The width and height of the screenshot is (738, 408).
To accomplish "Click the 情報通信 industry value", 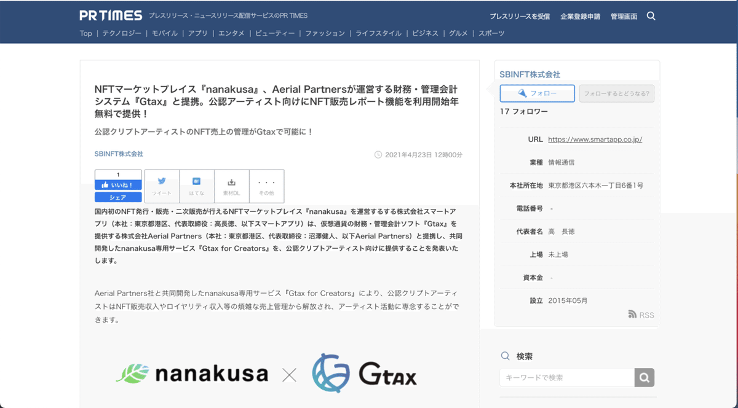I will (561, 162).
